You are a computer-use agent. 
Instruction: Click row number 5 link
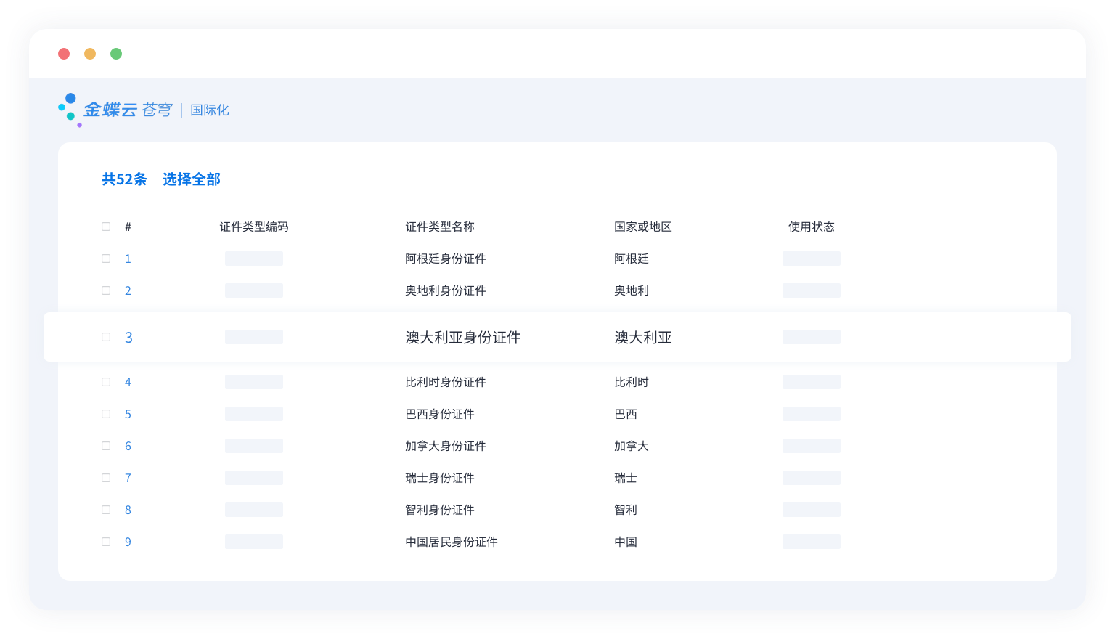128,414
